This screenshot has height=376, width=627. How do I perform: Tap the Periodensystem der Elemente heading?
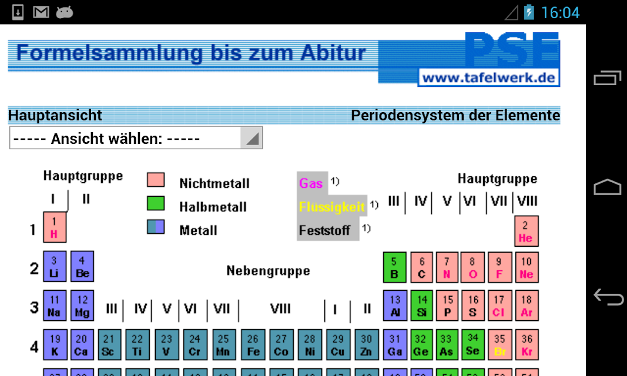point(455,115)
